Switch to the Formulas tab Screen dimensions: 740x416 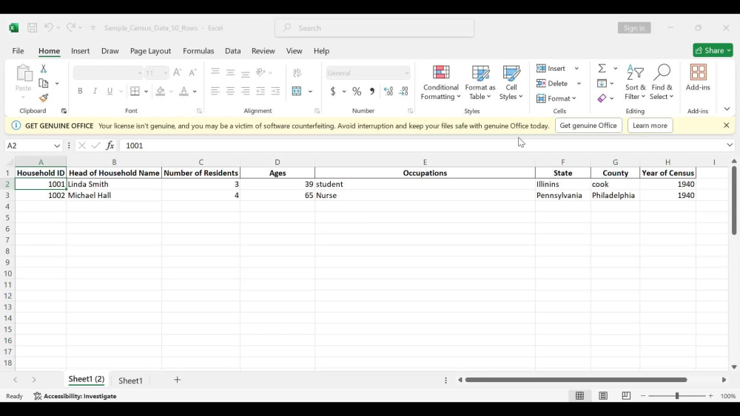pyautogui.click(x=198, y=51)
